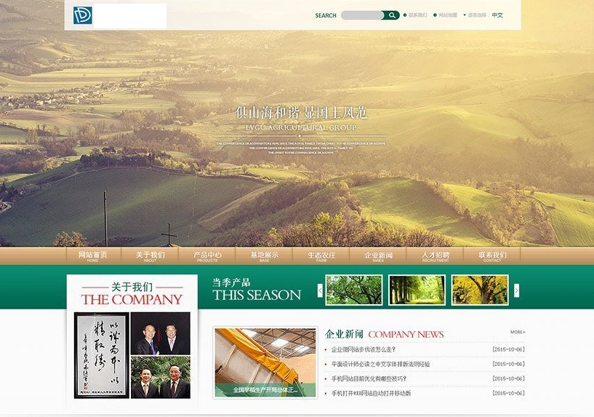Open 企业新闻 NEWS menu item

[378, 256]
